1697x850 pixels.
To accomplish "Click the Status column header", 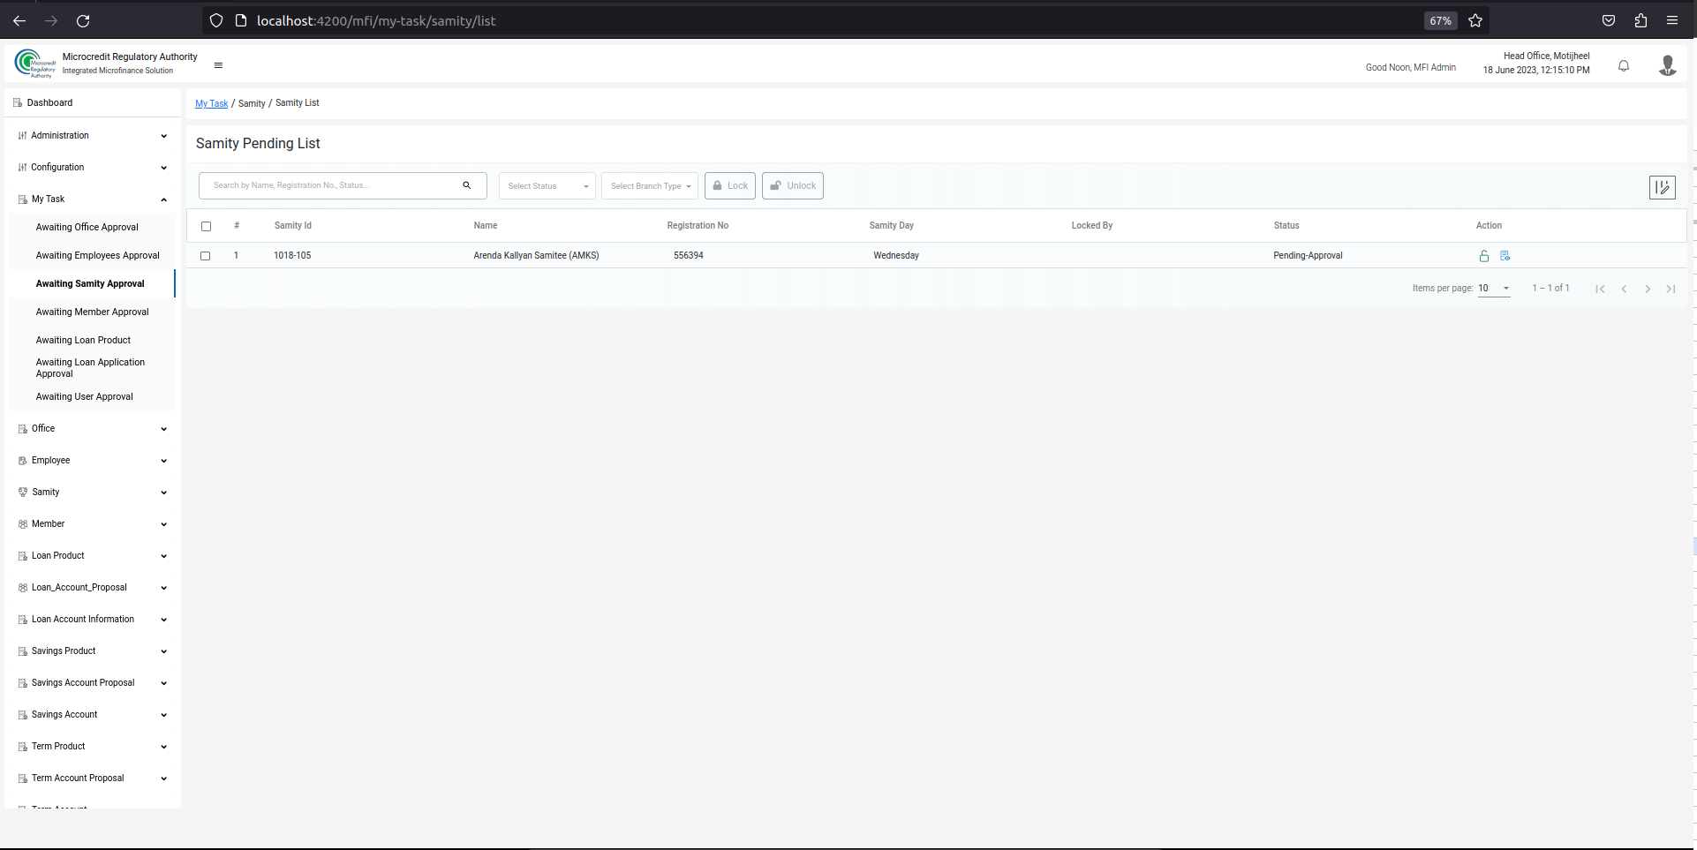I will pos(1286,226).
